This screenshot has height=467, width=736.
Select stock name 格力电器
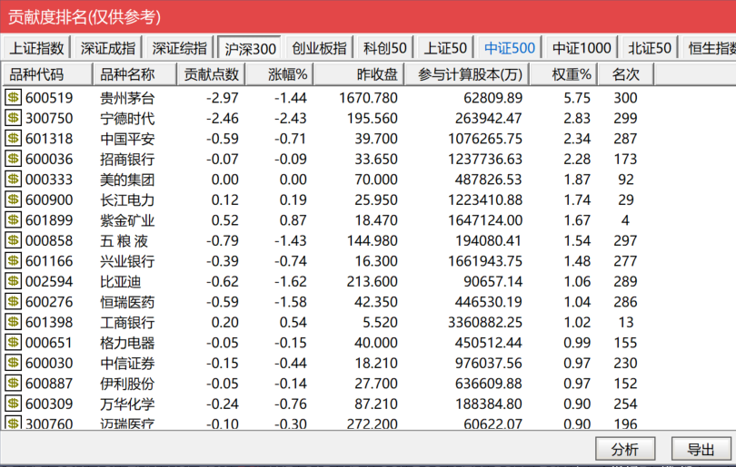(x=127, y=343)
